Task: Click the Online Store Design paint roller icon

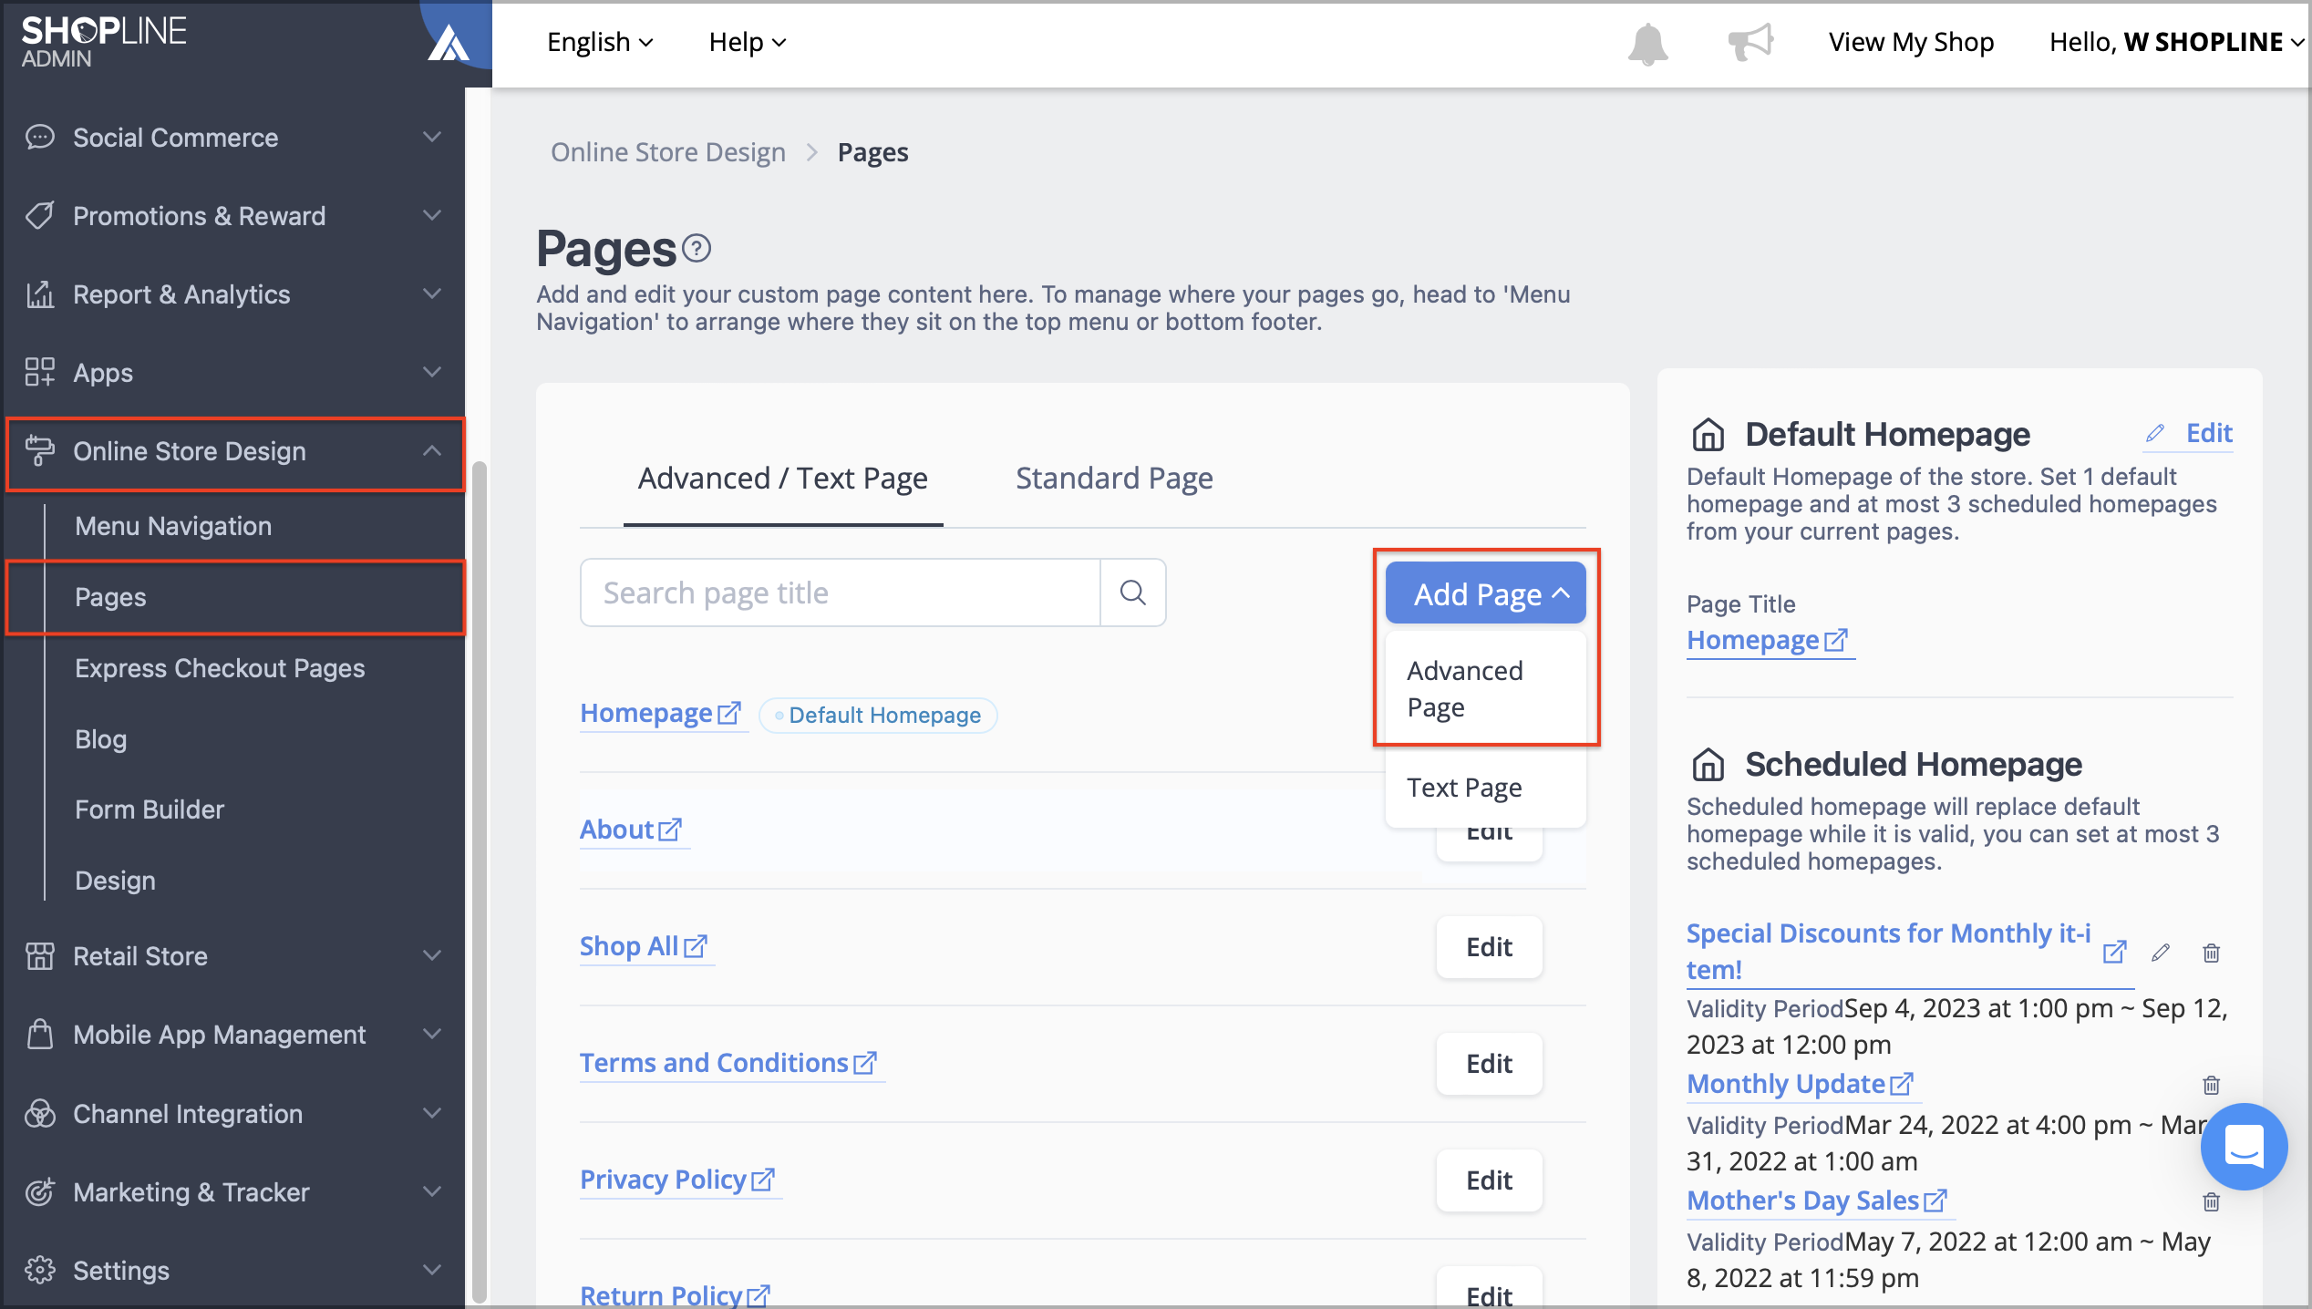Action: pos(39,450)
